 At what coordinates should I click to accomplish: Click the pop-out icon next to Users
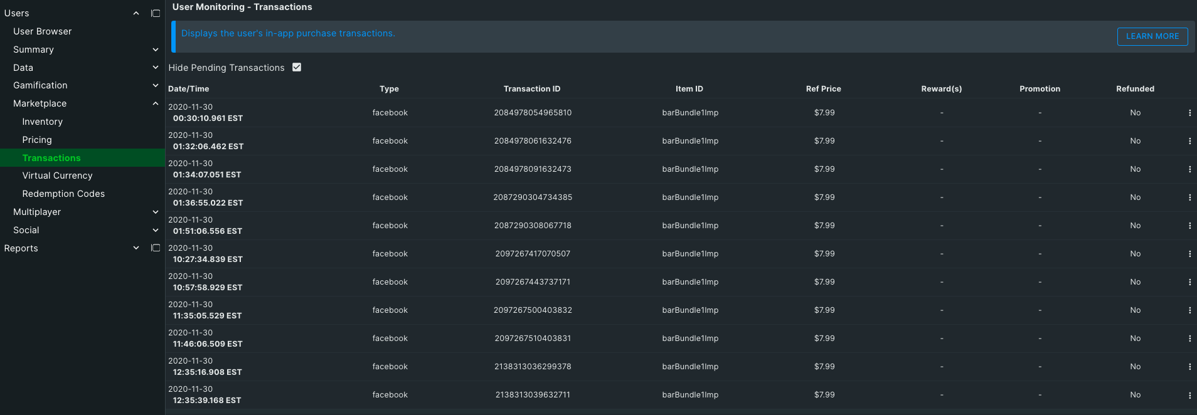pos(156,13)
